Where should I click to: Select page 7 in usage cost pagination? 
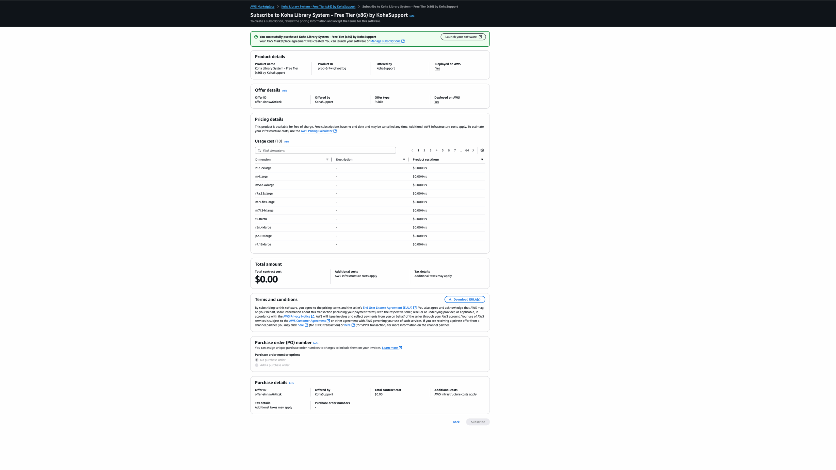[x=455, y=150]
